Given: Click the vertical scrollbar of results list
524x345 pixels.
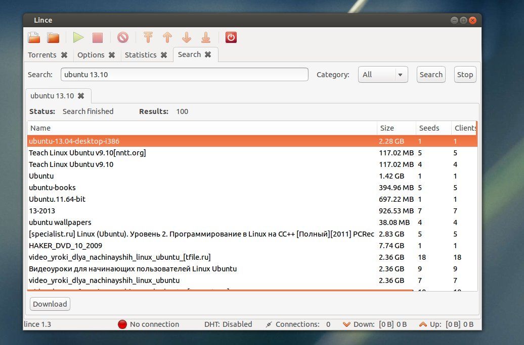Looking at the screenshot, I should click(477, 128).
